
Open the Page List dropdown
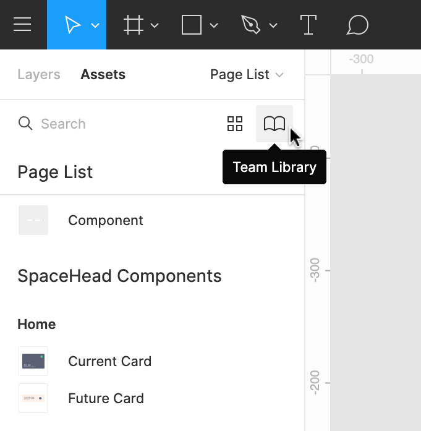click(x=247, y=75)
